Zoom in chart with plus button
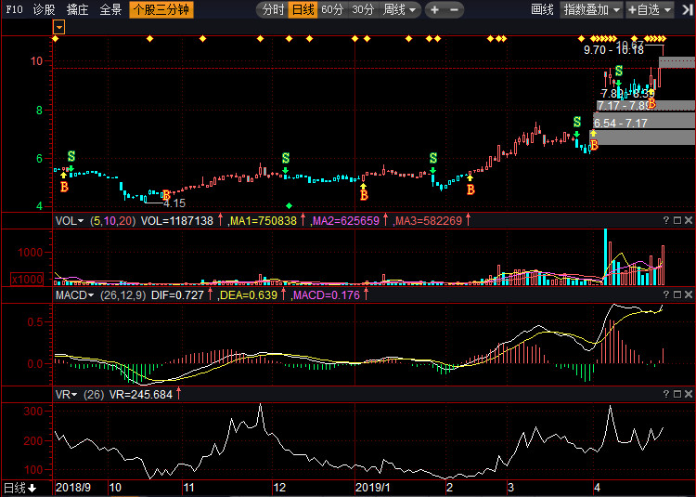 pyautogui.click(x=434, y=10)
